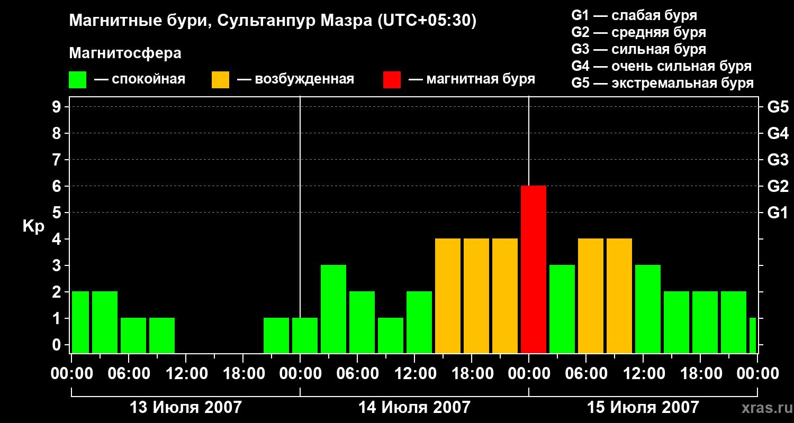
Task: Click the '15 Июля 2007' date label
Action: (643, 408)
